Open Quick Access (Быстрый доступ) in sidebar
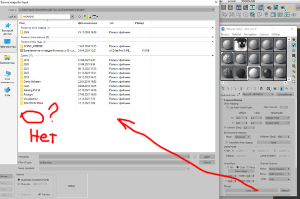The image size is (300, 199). coord(8,29)
